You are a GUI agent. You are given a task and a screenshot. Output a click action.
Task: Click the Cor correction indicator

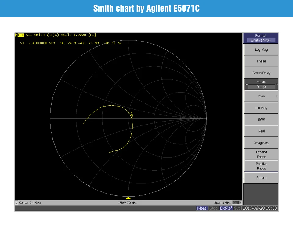[236, 202]
